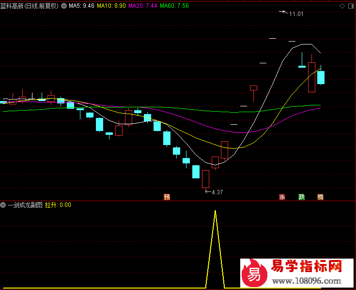Click the red 涨 marker icon
The image size is (356, 290).
point(282,197)
